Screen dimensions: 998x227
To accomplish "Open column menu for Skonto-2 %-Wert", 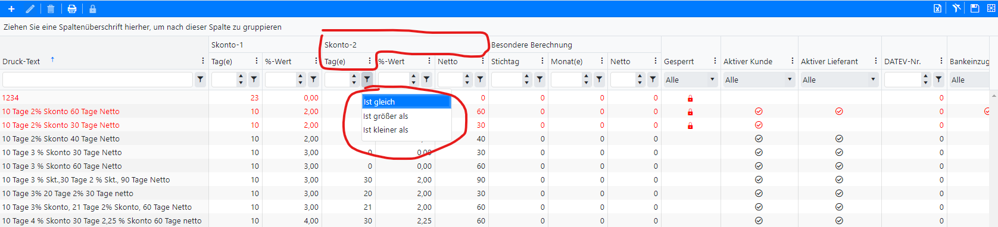I will coord(429,61).
